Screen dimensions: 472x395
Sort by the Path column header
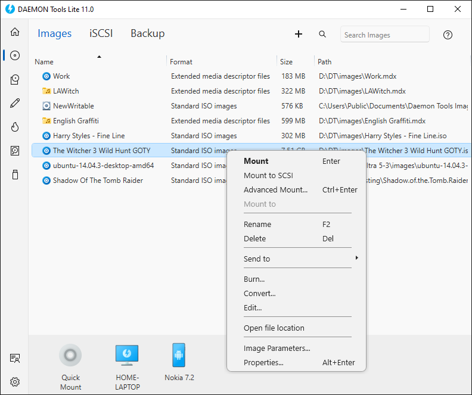click(324, 62)
